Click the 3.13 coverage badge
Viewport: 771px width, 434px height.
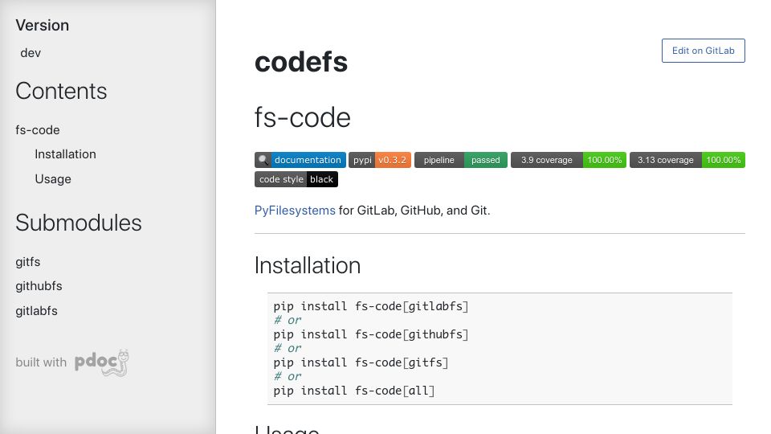[x=687, y=160]
